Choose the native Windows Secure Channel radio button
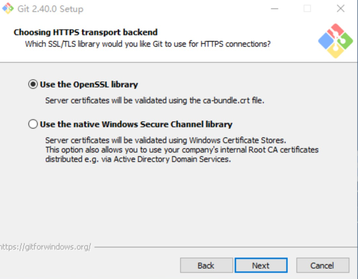 [33, 124]
